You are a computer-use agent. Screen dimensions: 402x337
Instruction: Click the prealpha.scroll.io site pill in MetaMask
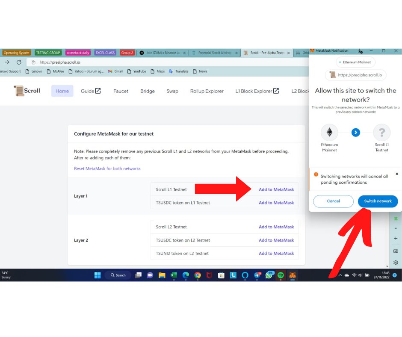click(x=355, y=75)
